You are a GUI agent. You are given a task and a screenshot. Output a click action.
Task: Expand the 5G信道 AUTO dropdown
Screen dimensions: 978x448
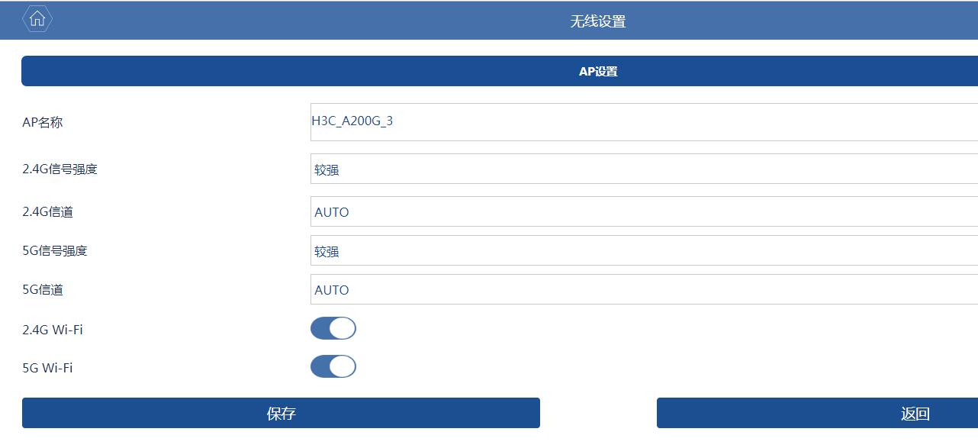[x=644, y=289]
